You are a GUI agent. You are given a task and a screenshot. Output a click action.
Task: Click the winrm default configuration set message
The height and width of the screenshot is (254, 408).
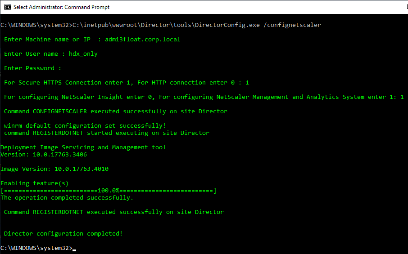coord(85,126)
